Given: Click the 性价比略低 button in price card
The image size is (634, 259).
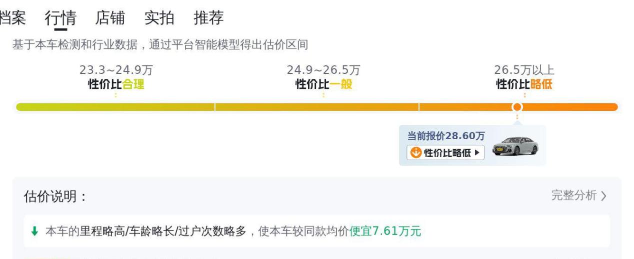Looking at the screenshot, I should pyautogui.click(x=445, y=153).
